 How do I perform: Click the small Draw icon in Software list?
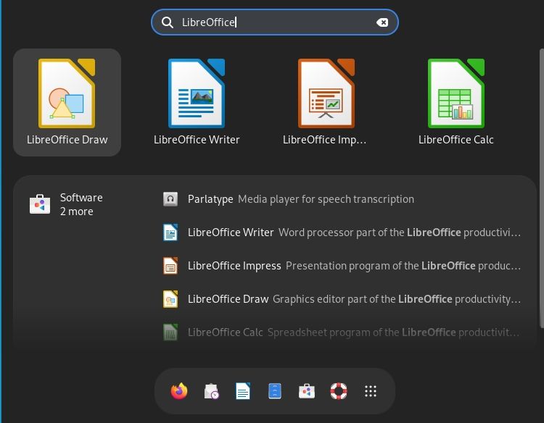coord(170,299)
